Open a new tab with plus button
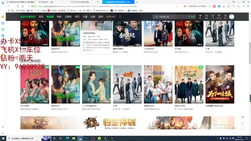The width and height of the screenshot is (251, 141). coord(136,2)
